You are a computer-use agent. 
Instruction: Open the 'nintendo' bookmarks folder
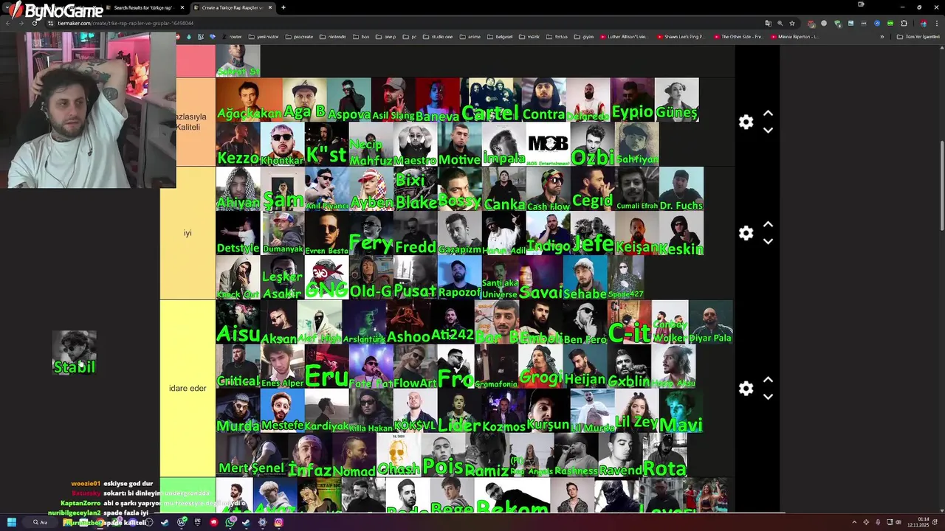point(333,37)
